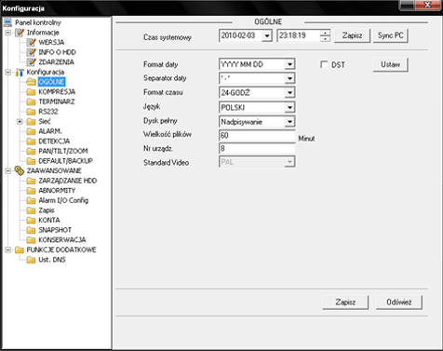Decrease system time with down spinner
This screenshot has height=351, width=443.
click(325, 38)
